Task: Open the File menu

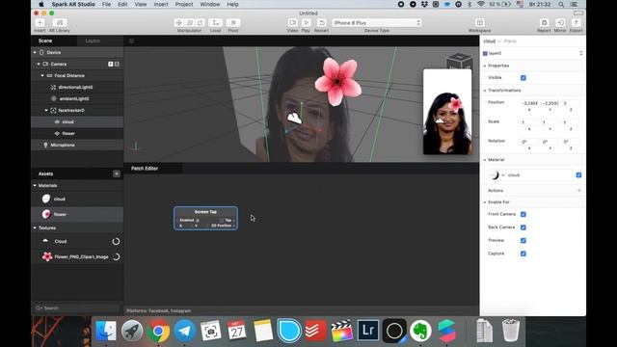Action: [x=106, y=4]
